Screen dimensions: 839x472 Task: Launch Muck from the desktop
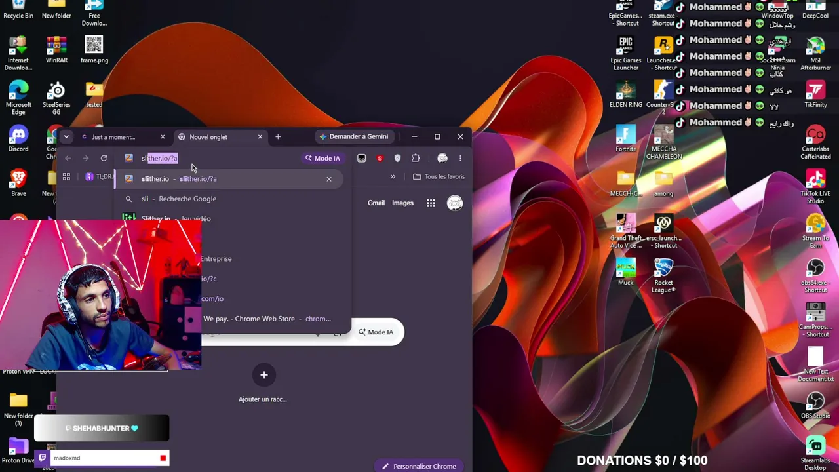(x=626, y=273)
